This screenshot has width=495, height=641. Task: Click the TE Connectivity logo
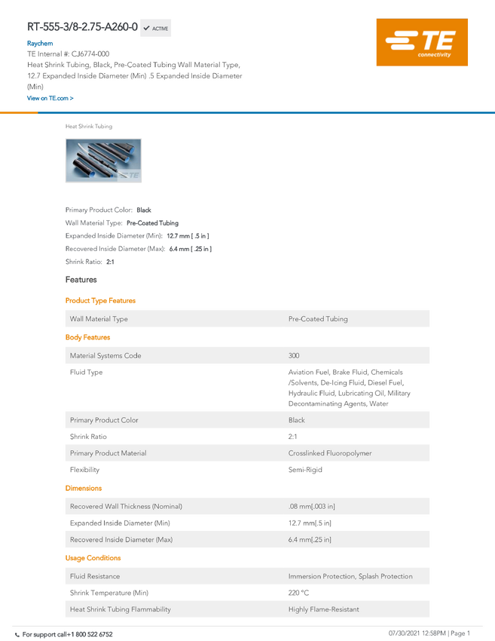[422, 42]
